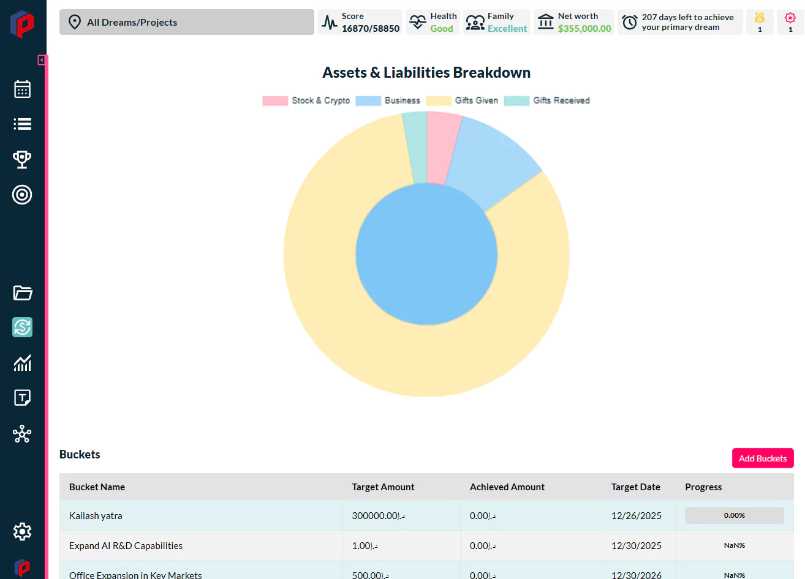Open the folder icon in the sidebar
Image resolution: width=805 pixels, height=579 pixels.
click(23, 293)
